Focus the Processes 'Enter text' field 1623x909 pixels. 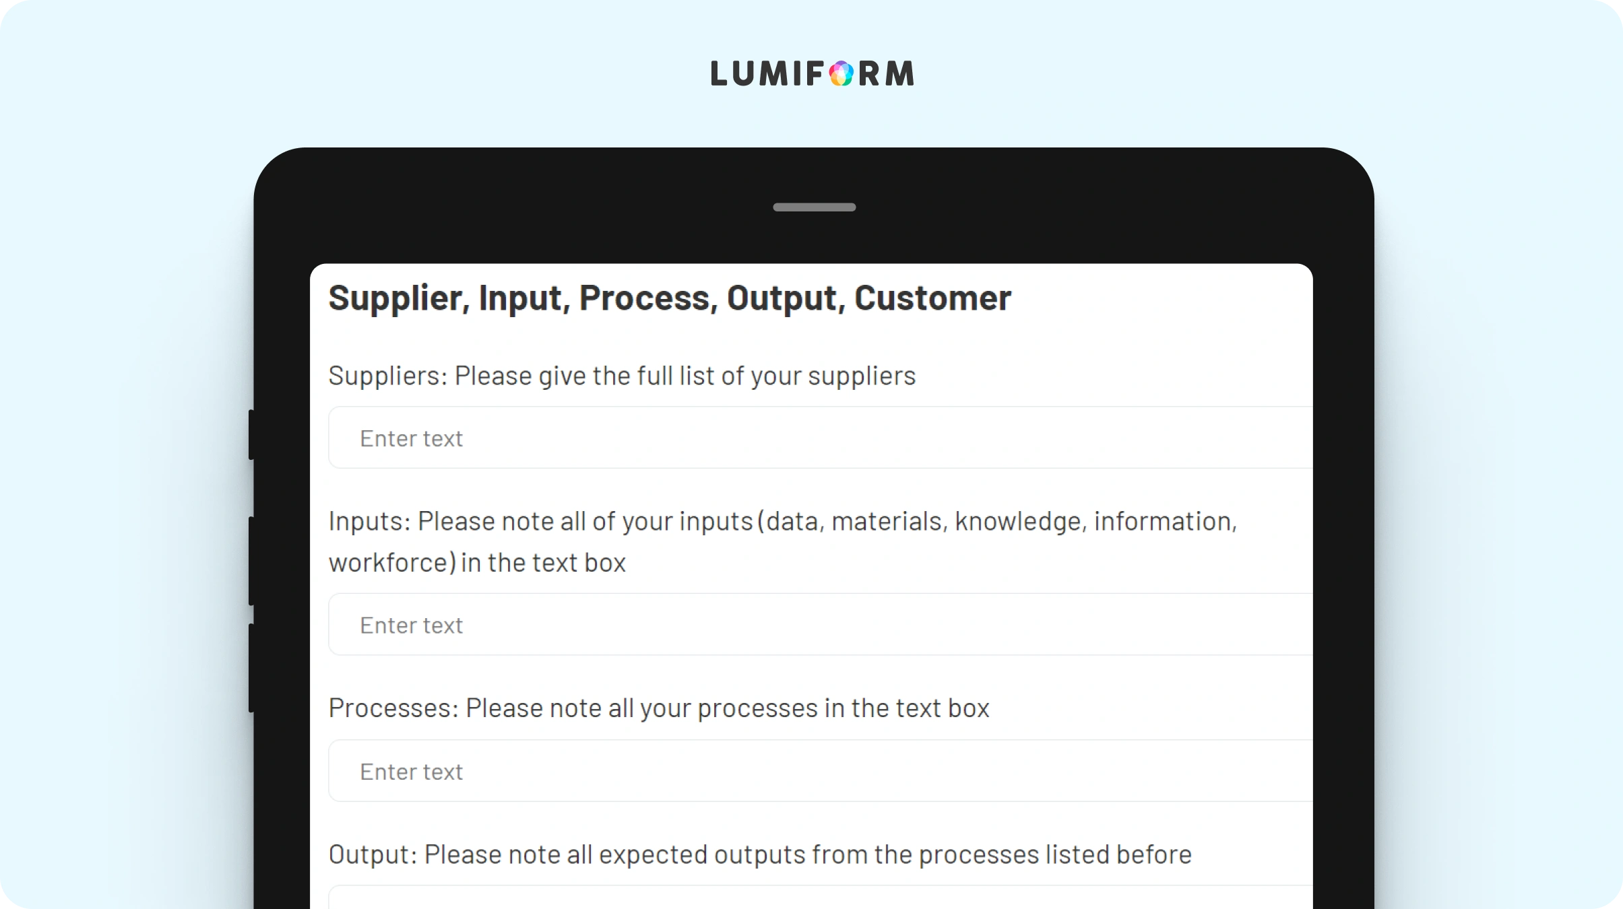coord(821,771)
